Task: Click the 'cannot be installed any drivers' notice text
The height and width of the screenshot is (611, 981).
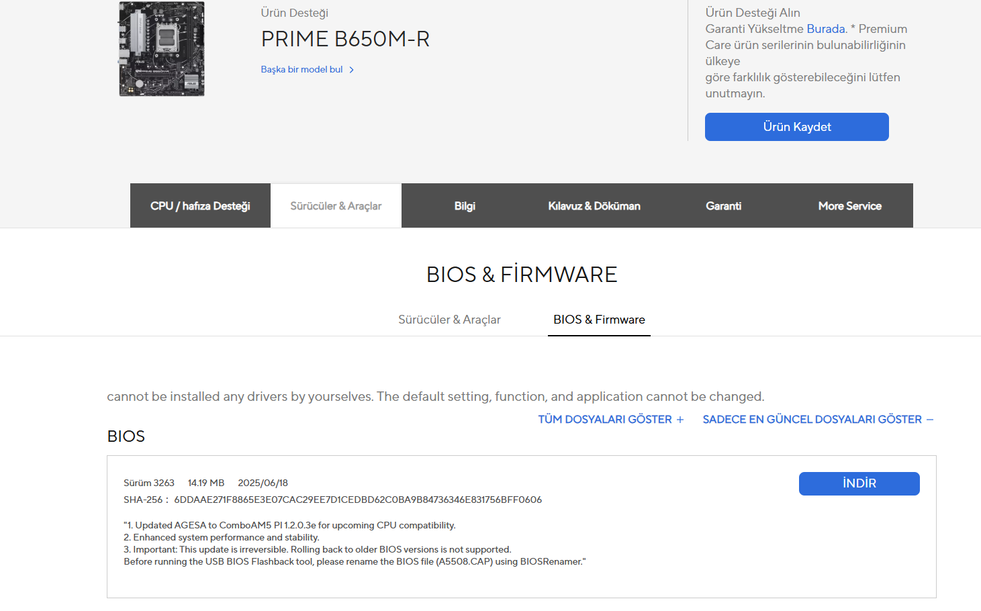Action: pos(436,396)
